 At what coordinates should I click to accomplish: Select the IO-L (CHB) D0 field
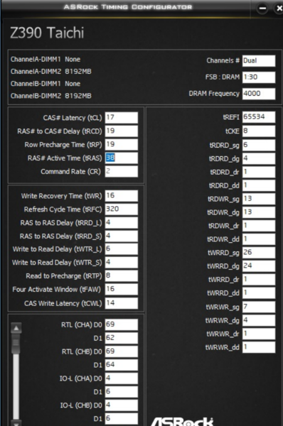point(122,405)
